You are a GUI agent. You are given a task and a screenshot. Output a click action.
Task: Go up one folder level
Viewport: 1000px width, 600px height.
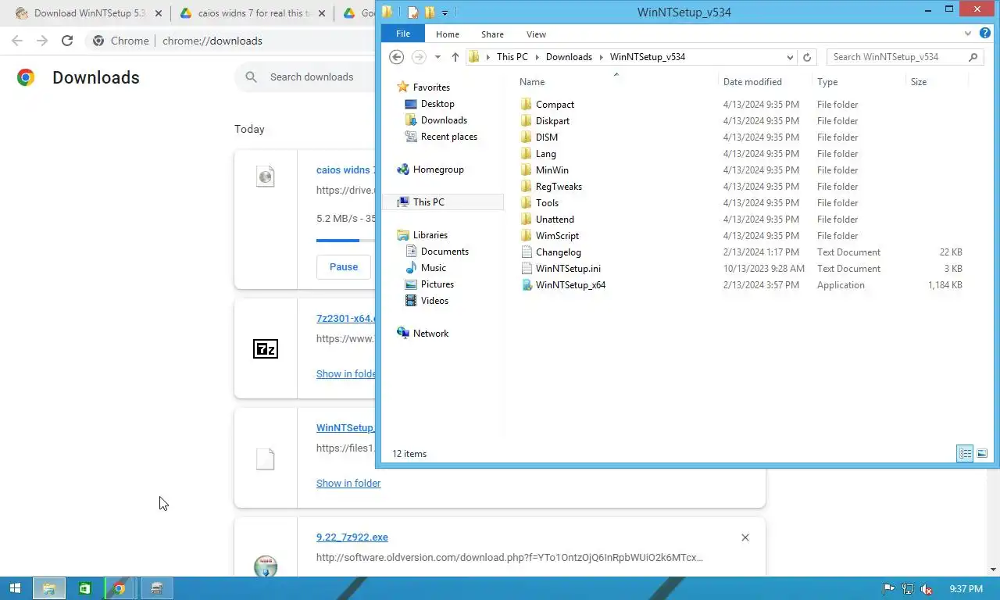(x=455, y=57)
